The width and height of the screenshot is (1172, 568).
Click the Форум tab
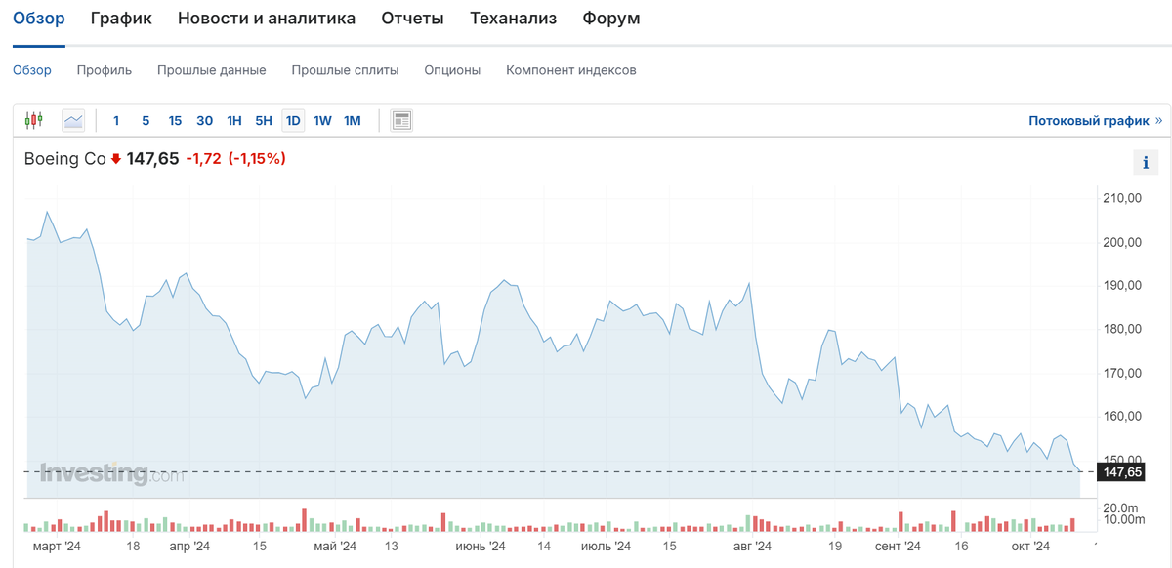(611, 19)
